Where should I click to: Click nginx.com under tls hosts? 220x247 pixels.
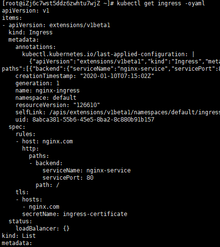pos(44,207)
